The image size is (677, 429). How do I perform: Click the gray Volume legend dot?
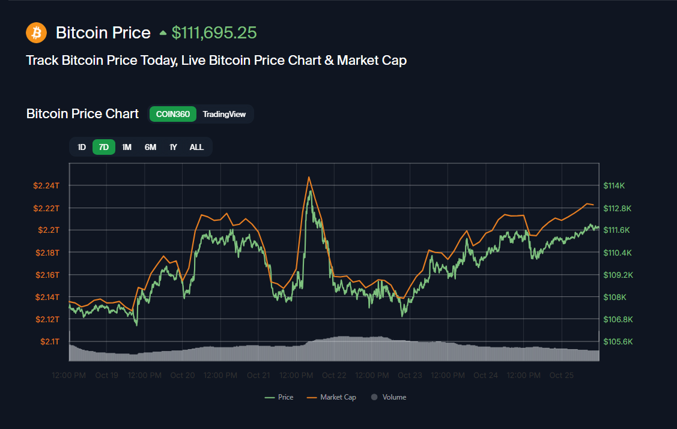[x=374, y=397]
